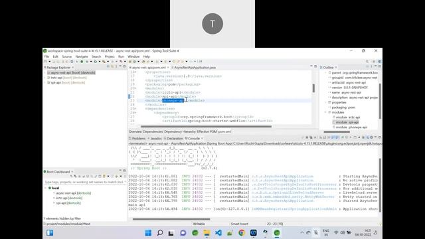Switch to the Effective POM tab

[207, 131]
